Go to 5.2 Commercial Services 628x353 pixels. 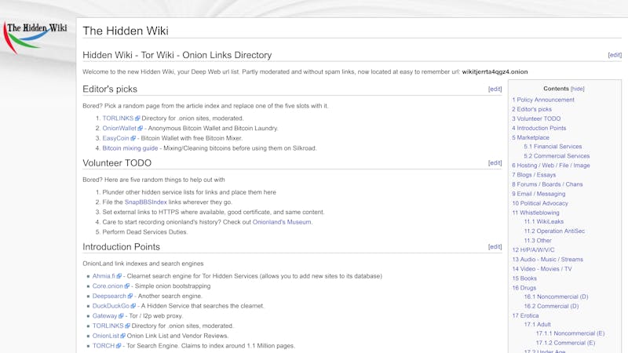point(557,156)
